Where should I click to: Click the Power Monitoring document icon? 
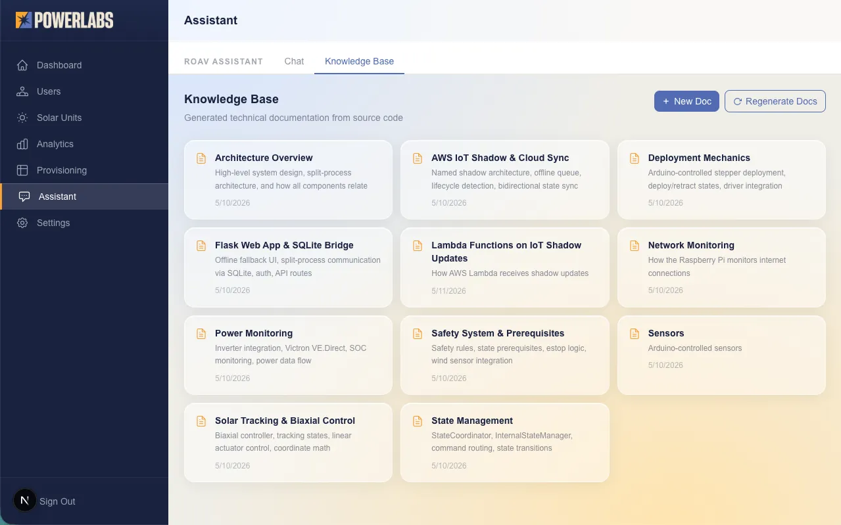201,334
